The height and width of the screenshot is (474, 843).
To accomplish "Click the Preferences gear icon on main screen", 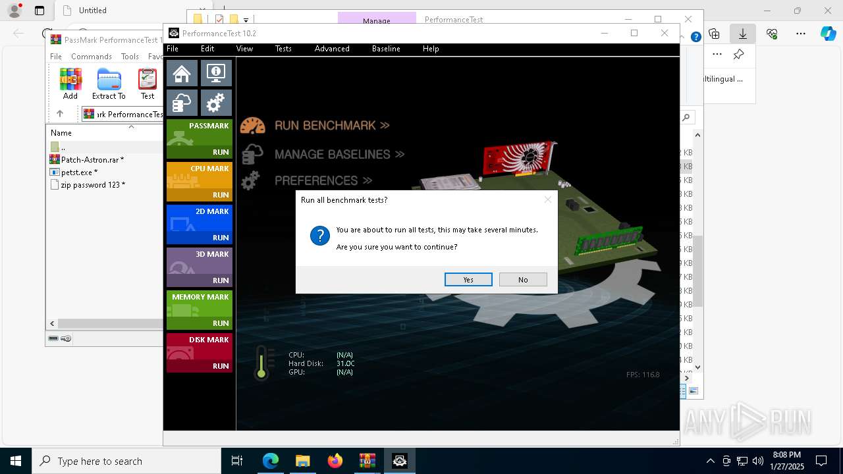I will coord(250,180).
